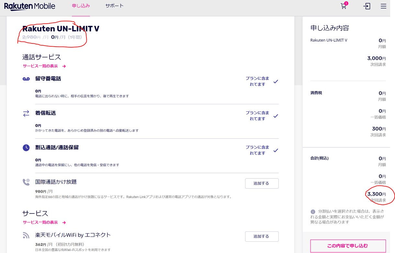Screen dimensions: 395x253
Task: Click この内容で申し込む button
Action: coord(348,246)
